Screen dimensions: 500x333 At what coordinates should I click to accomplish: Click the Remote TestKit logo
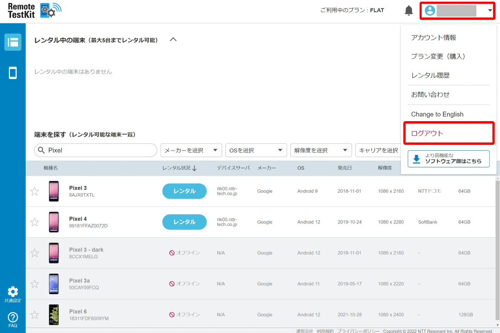point(34,11)
